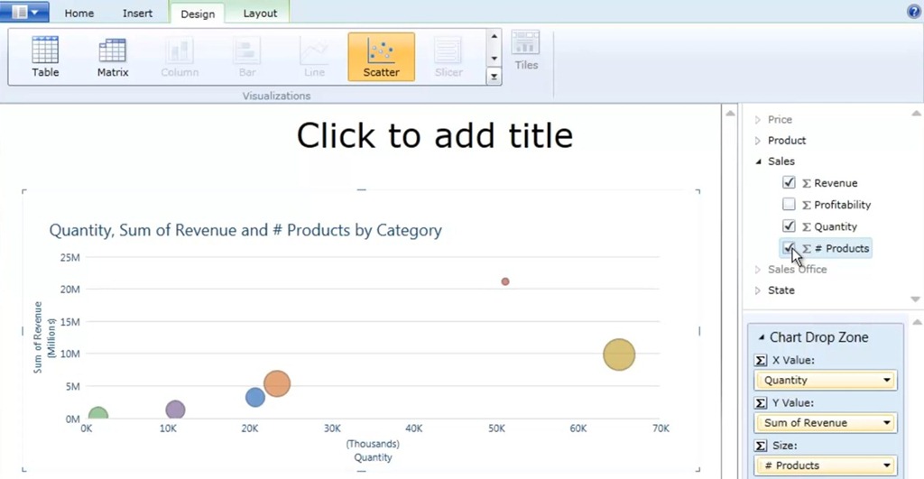Check the Profitability field checkbox
The image size is (924, 479).
tap(789, 205)
